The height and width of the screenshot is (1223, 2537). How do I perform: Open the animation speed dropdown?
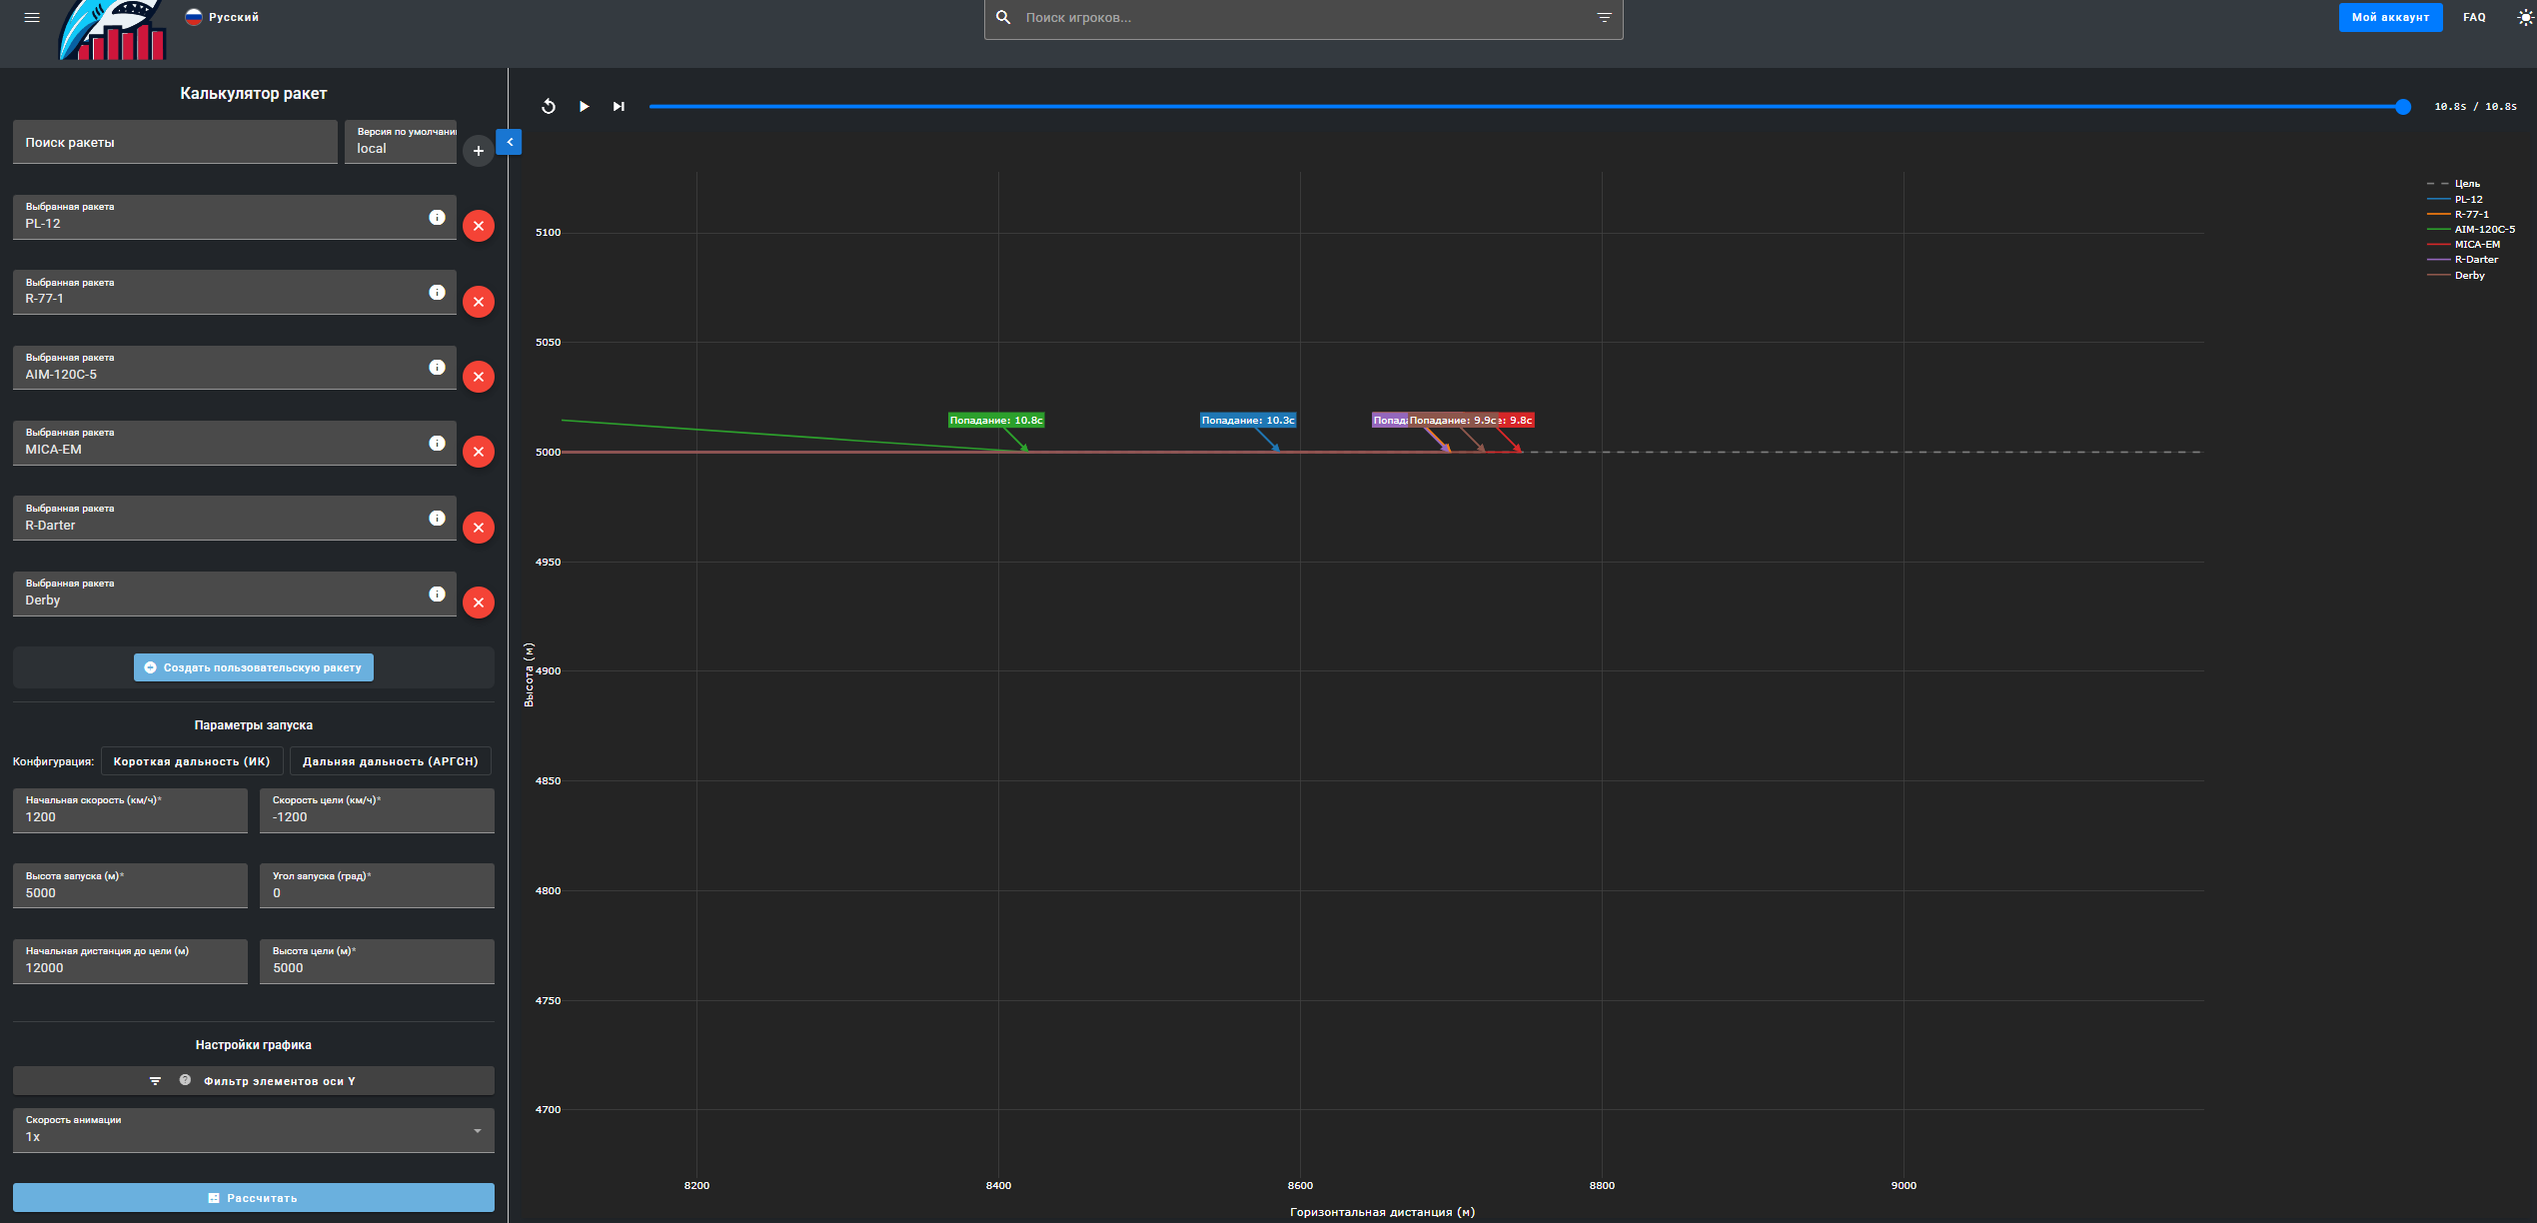point(253,1130)
